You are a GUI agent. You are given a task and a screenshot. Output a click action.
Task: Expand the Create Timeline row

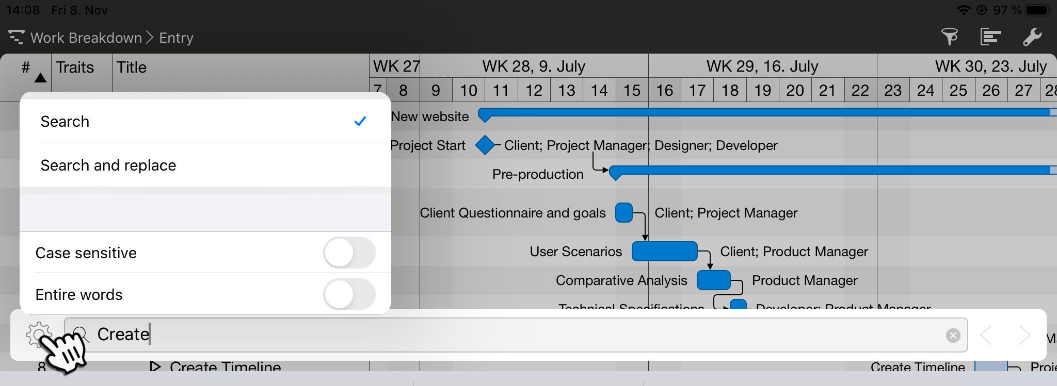154,366
